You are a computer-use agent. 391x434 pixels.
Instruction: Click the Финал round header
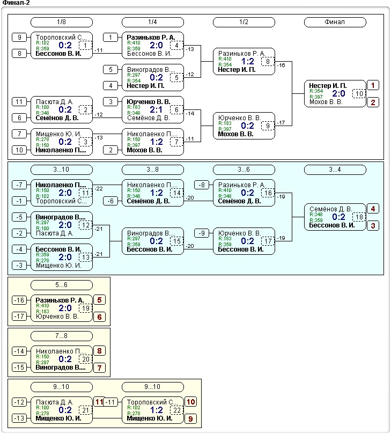click(x=335, y=22)
